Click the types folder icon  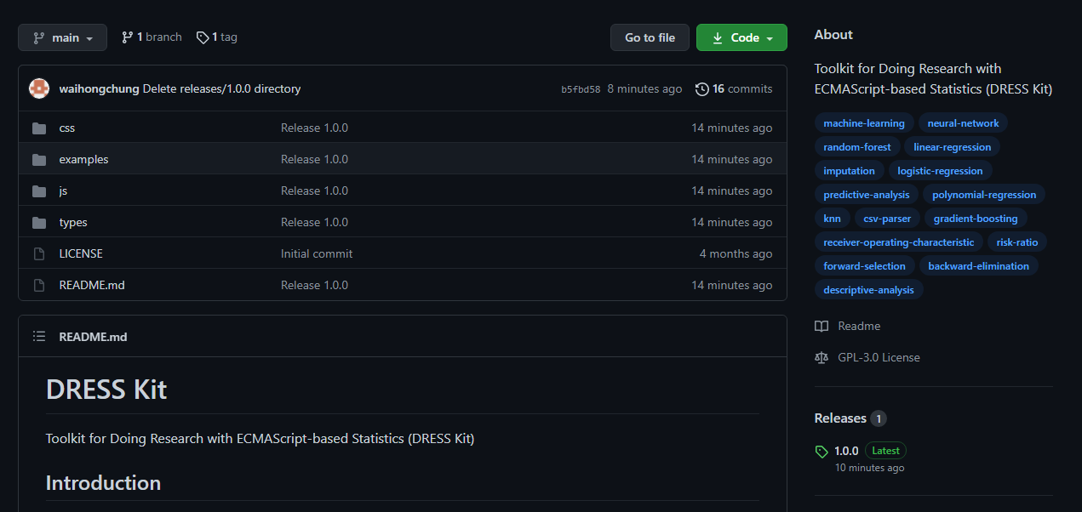coord(39,223)
